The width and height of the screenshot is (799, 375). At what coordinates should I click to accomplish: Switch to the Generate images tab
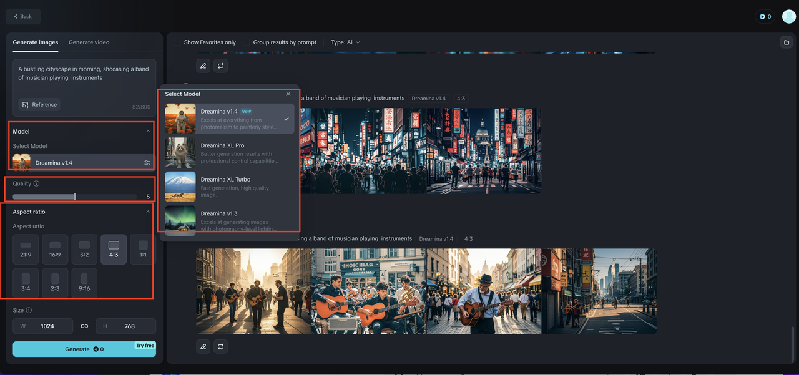click(x=36, y=42)
